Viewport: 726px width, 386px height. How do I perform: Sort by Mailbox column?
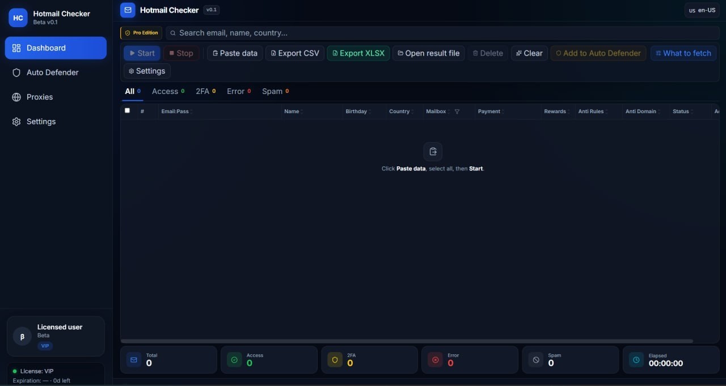coord(438,111)
